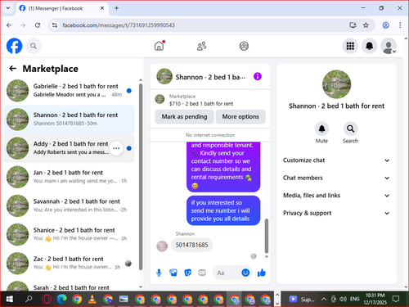Image resolution: width=409 pixels, height=307 pixels.
Task: Send a voice clip microphone icon
Action: pos(159,273)
